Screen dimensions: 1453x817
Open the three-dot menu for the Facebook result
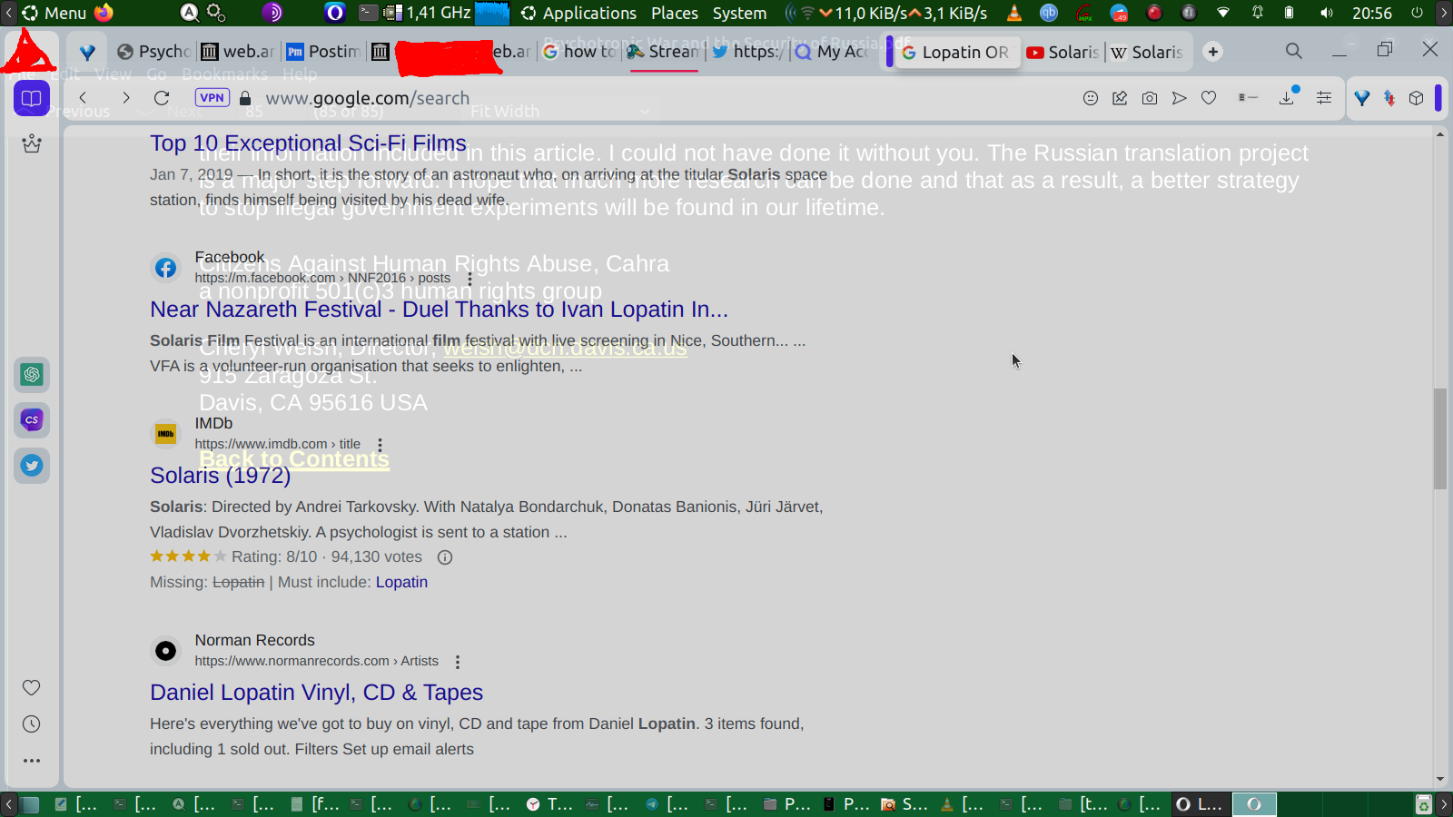click(x=470, y=279)
